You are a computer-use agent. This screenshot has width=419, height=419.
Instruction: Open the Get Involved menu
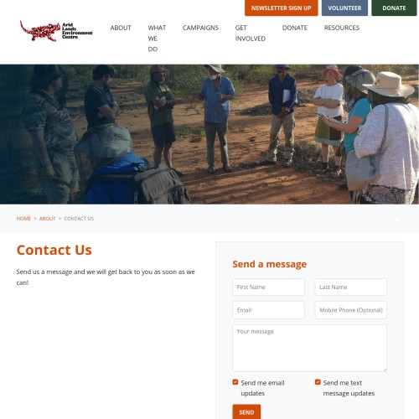251,34
